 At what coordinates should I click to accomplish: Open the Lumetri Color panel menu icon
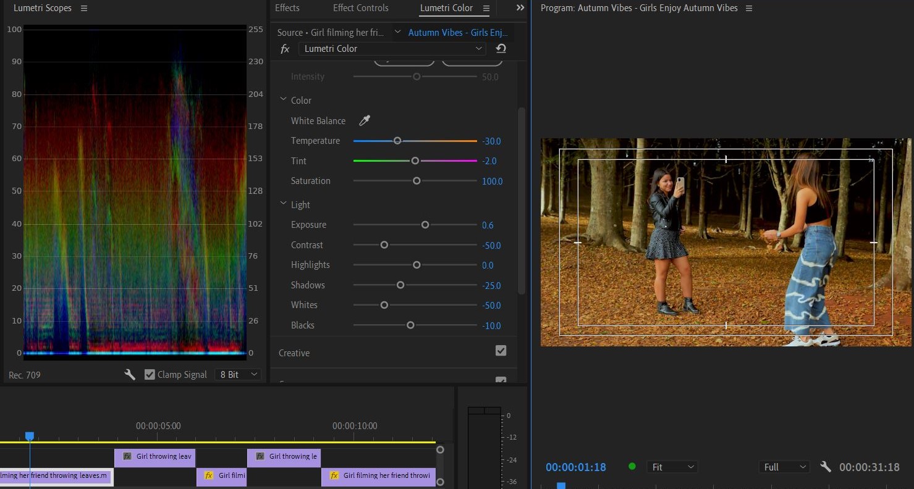click(486, 8)
